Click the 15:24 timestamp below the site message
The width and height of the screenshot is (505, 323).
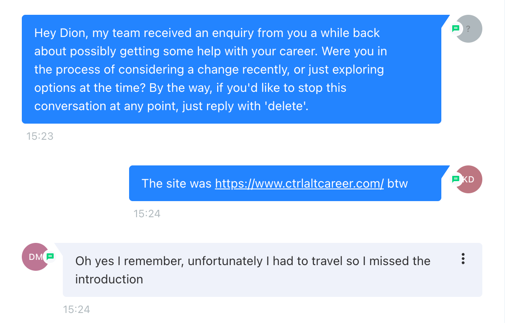point(147,214)
